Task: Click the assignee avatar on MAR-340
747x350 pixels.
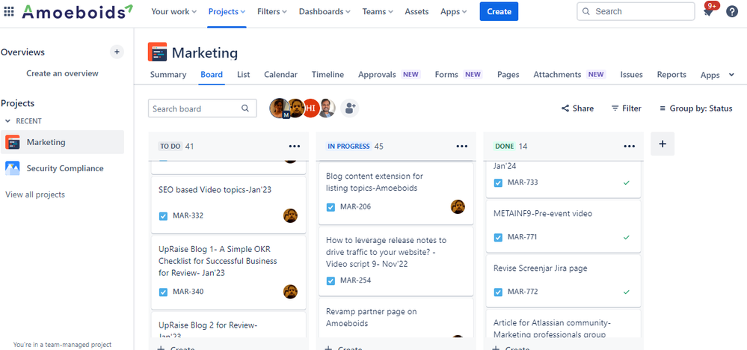Action: coord(290,292)
